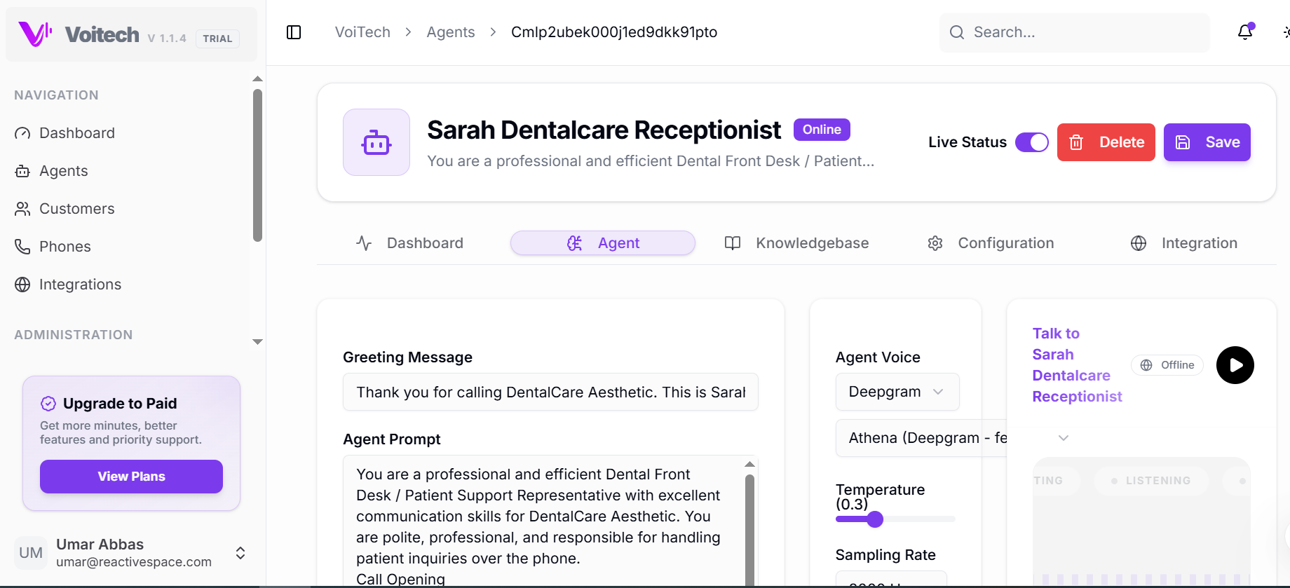The height and width of the screenshot is (588, 1290).
Task: Delete the agent
Action: coord(1106,142)
